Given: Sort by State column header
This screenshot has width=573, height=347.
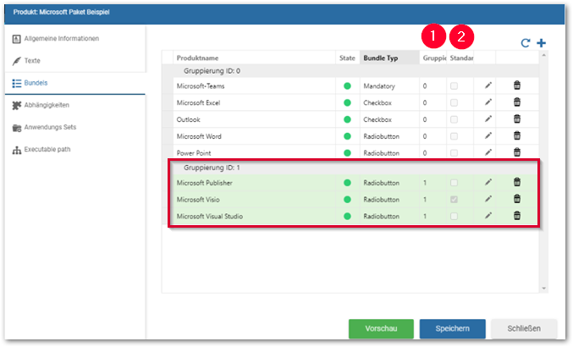Looking at the screenshot, I should [348, 58].
